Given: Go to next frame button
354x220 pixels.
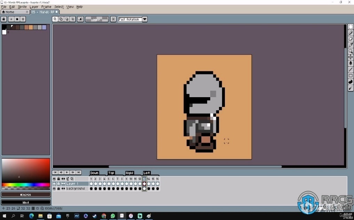Looking at the screenshot, I should coord(73,172).
